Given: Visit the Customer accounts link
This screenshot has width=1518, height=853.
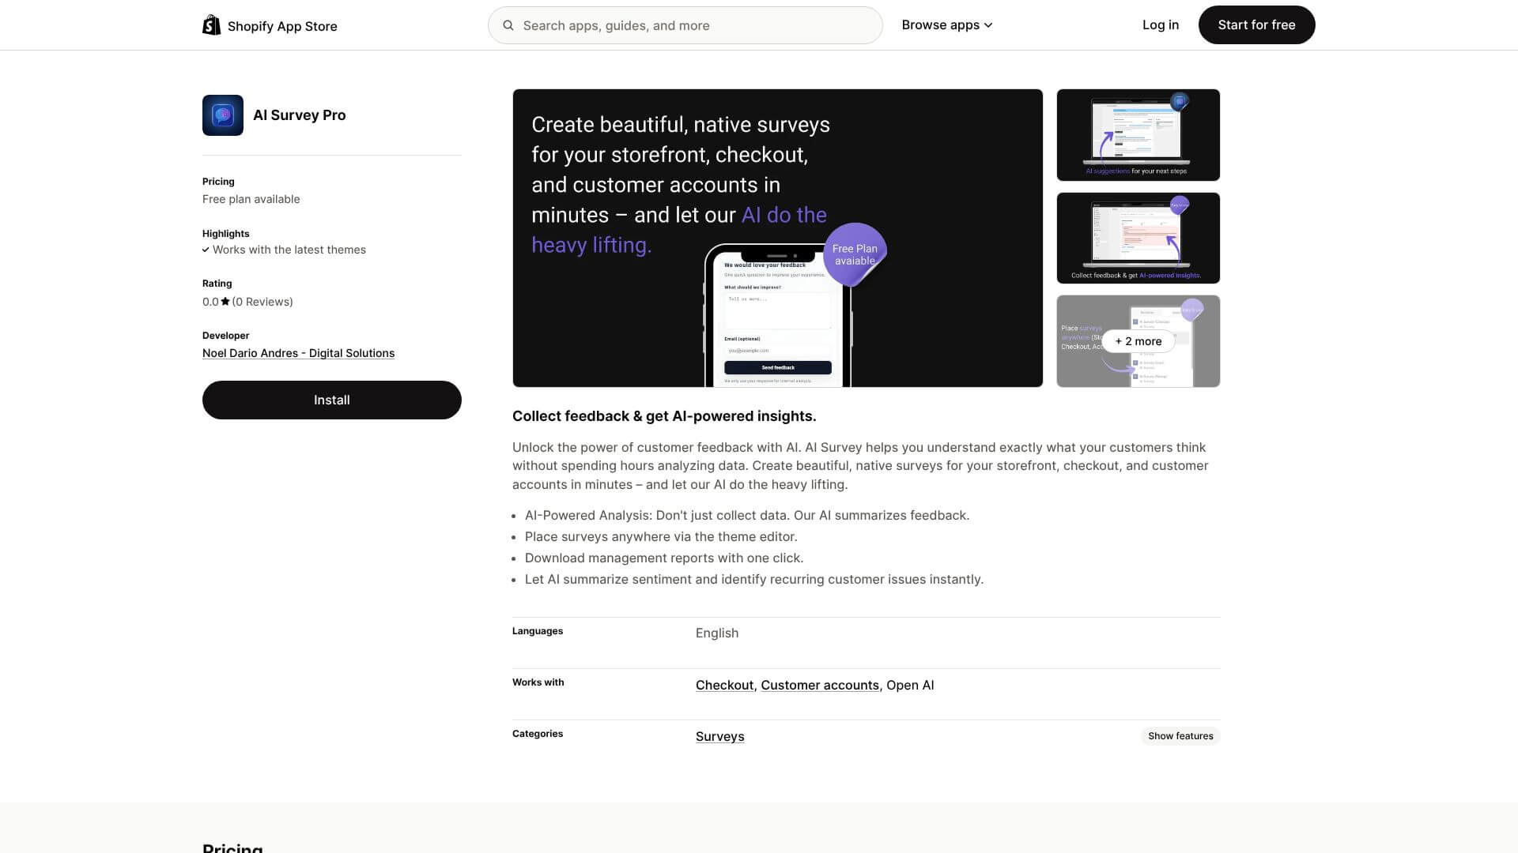Looking at the screenshot, I should tap(819, 685).
